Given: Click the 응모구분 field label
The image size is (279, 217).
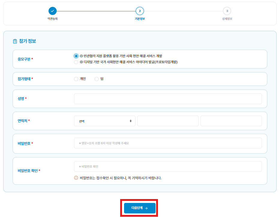Looking at the screenshot, I should click(x=24, y=59).
